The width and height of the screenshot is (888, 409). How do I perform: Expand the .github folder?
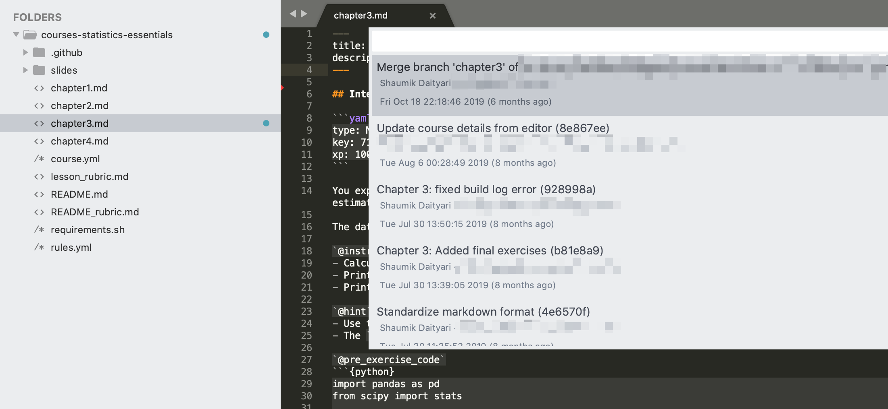[x=26, y=52]
